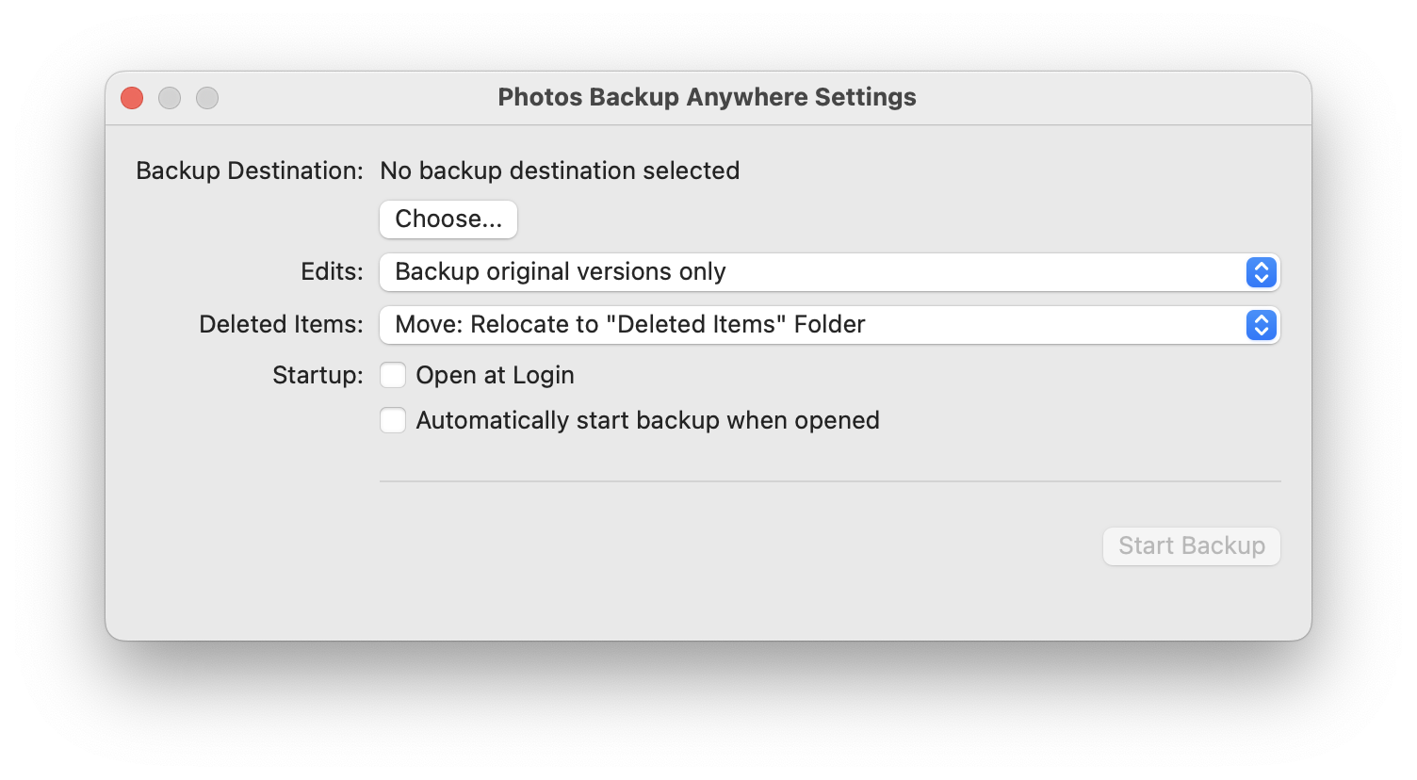Click the horizontal separator above Start Backup
The image size is (1417, 780).
tap(829, 481)
